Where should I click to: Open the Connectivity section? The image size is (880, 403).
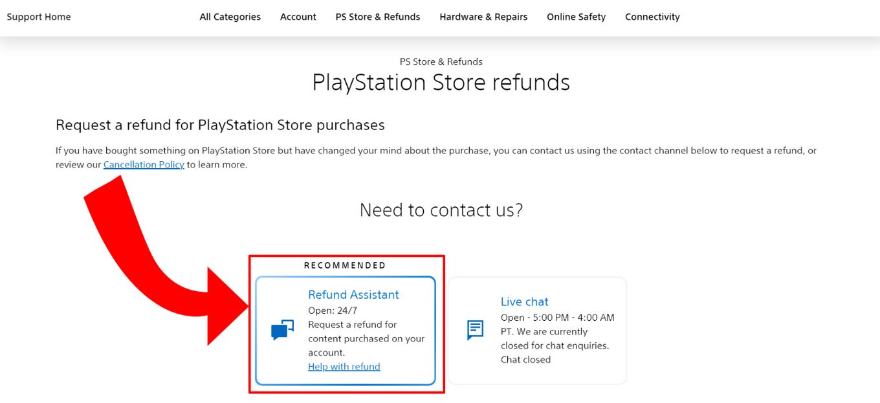point(652,17)
